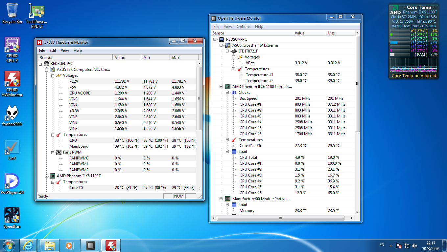Open the View menu in HWMonitor
The width and height of the screenshot is (447, 252).
pos(65,51)
